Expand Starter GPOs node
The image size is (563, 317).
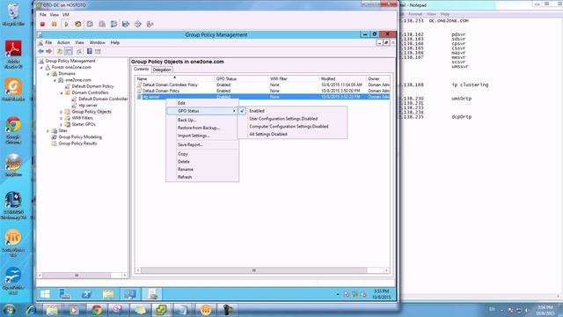tap(62, 125)
